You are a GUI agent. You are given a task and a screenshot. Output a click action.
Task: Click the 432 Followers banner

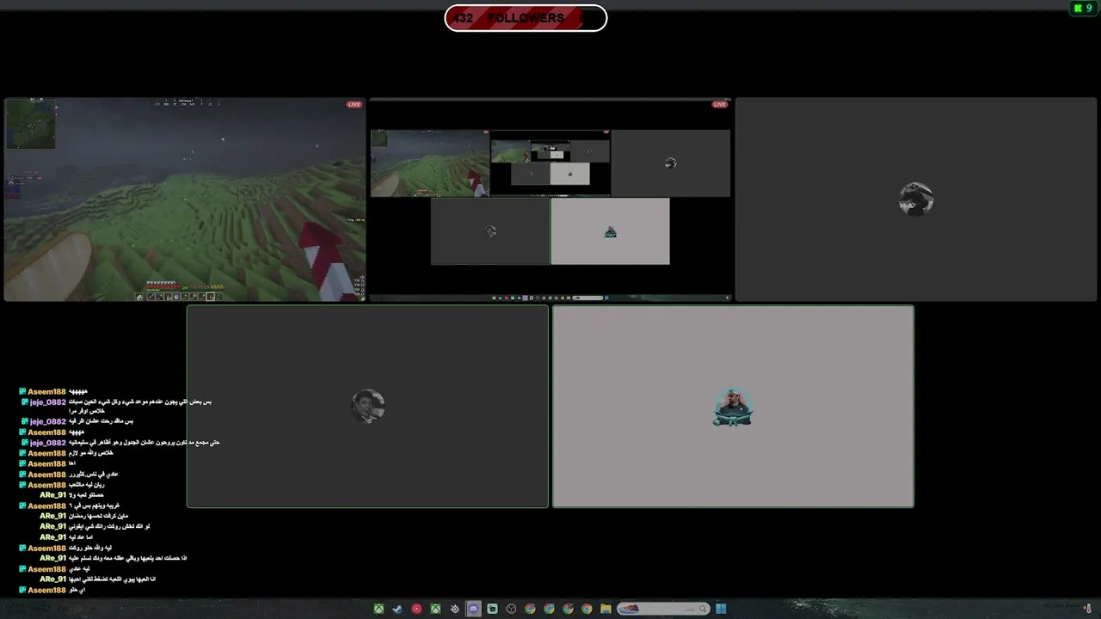click(x=526, y=18)
